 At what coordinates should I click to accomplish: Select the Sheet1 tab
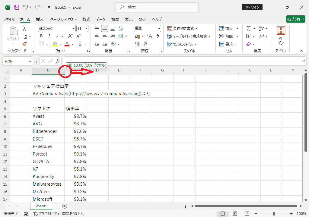tap(41, 206)
